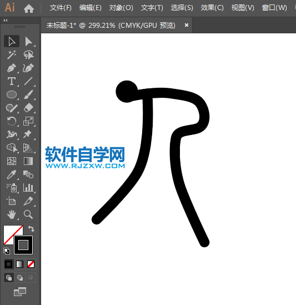This screenshot has width=296, height=305.
Task: Reset to default fill and stroke
Action: click(x=7, y=251)
